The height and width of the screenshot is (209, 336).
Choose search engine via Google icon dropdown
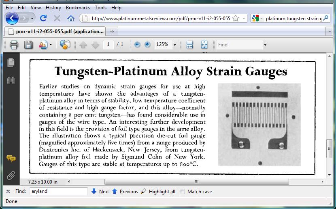257,19
